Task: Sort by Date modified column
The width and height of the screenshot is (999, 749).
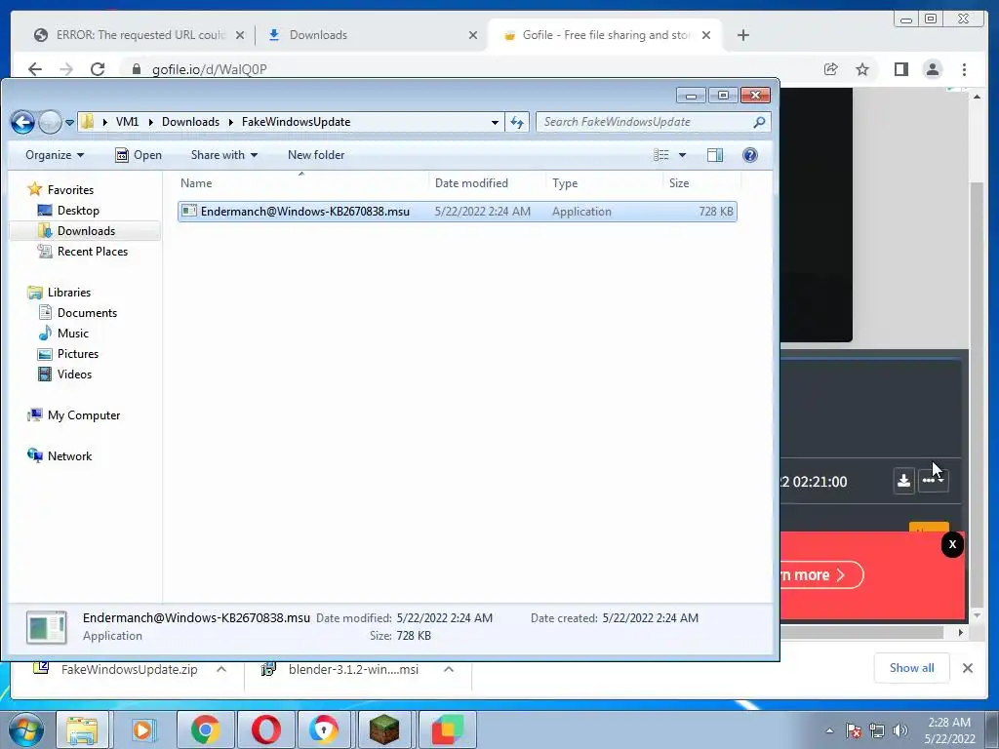Action: pos(487,183)
